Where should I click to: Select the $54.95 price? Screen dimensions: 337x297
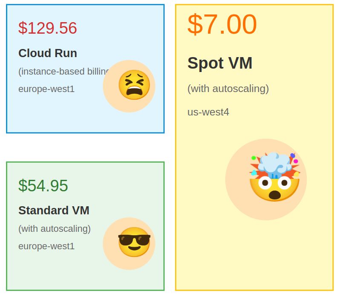click(x=43, y=186)
